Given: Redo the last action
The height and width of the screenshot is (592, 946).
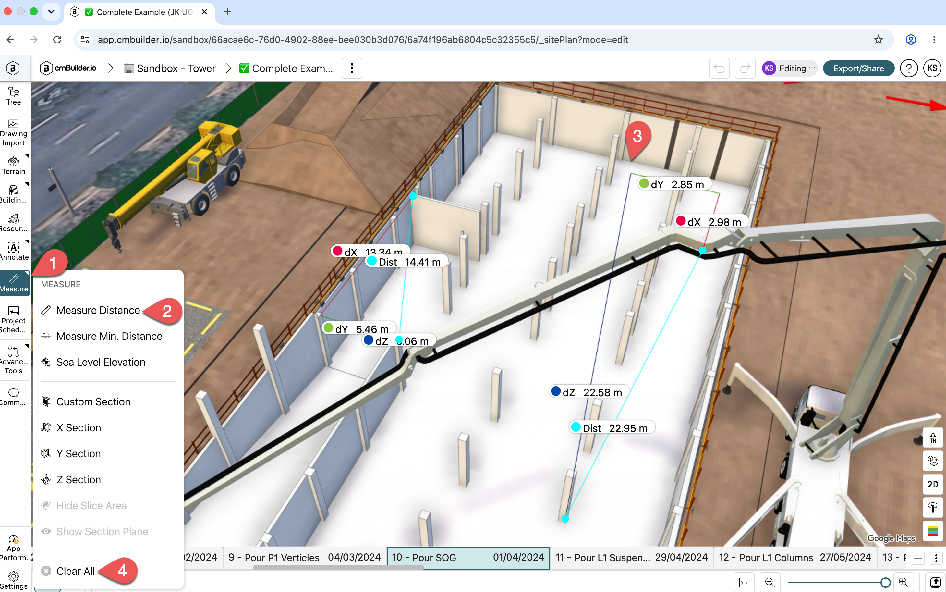Looking at the screenshot, I should (x=745, y=68).
